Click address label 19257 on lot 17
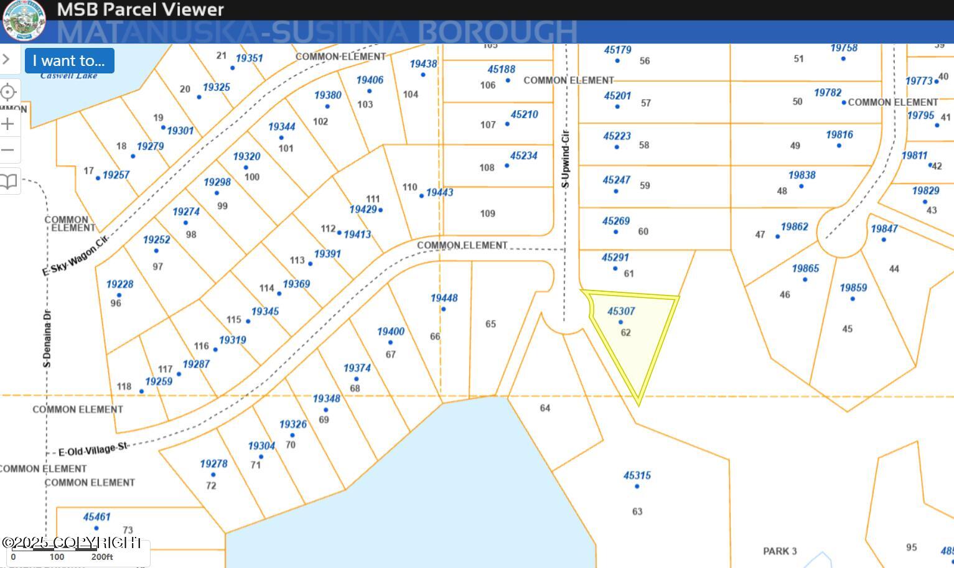The width and height of the screenshot is (954, 568). (x=116, y=175)
